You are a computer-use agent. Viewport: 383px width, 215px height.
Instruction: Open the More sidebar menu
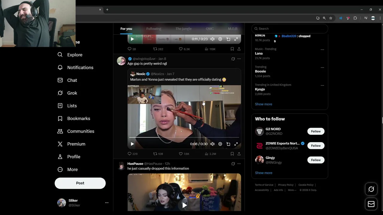point(68,170)
